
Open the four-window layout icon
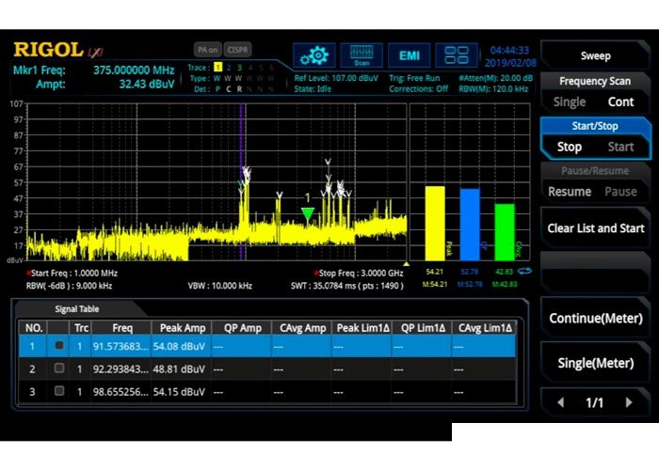(x=458, y=55)
